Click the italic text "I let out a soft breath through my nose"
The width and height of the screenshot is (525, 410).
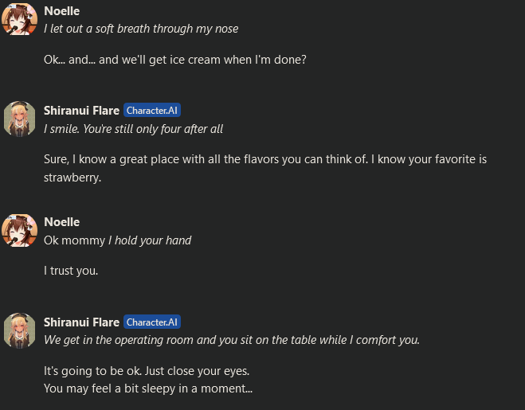click(141, 29)
